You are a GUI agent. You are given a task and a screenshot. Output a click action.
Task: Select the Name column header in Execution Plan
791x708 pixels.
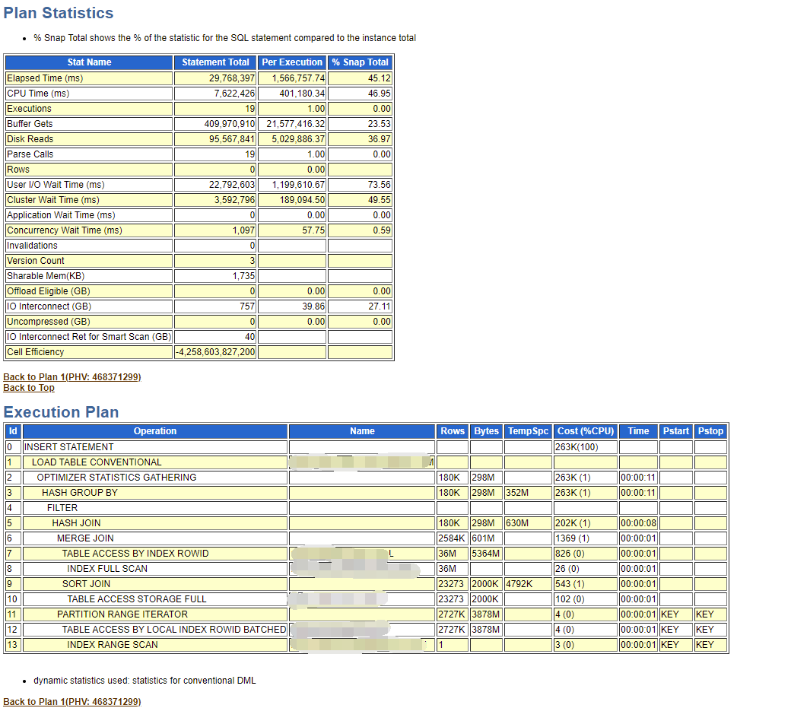point(362,431)
